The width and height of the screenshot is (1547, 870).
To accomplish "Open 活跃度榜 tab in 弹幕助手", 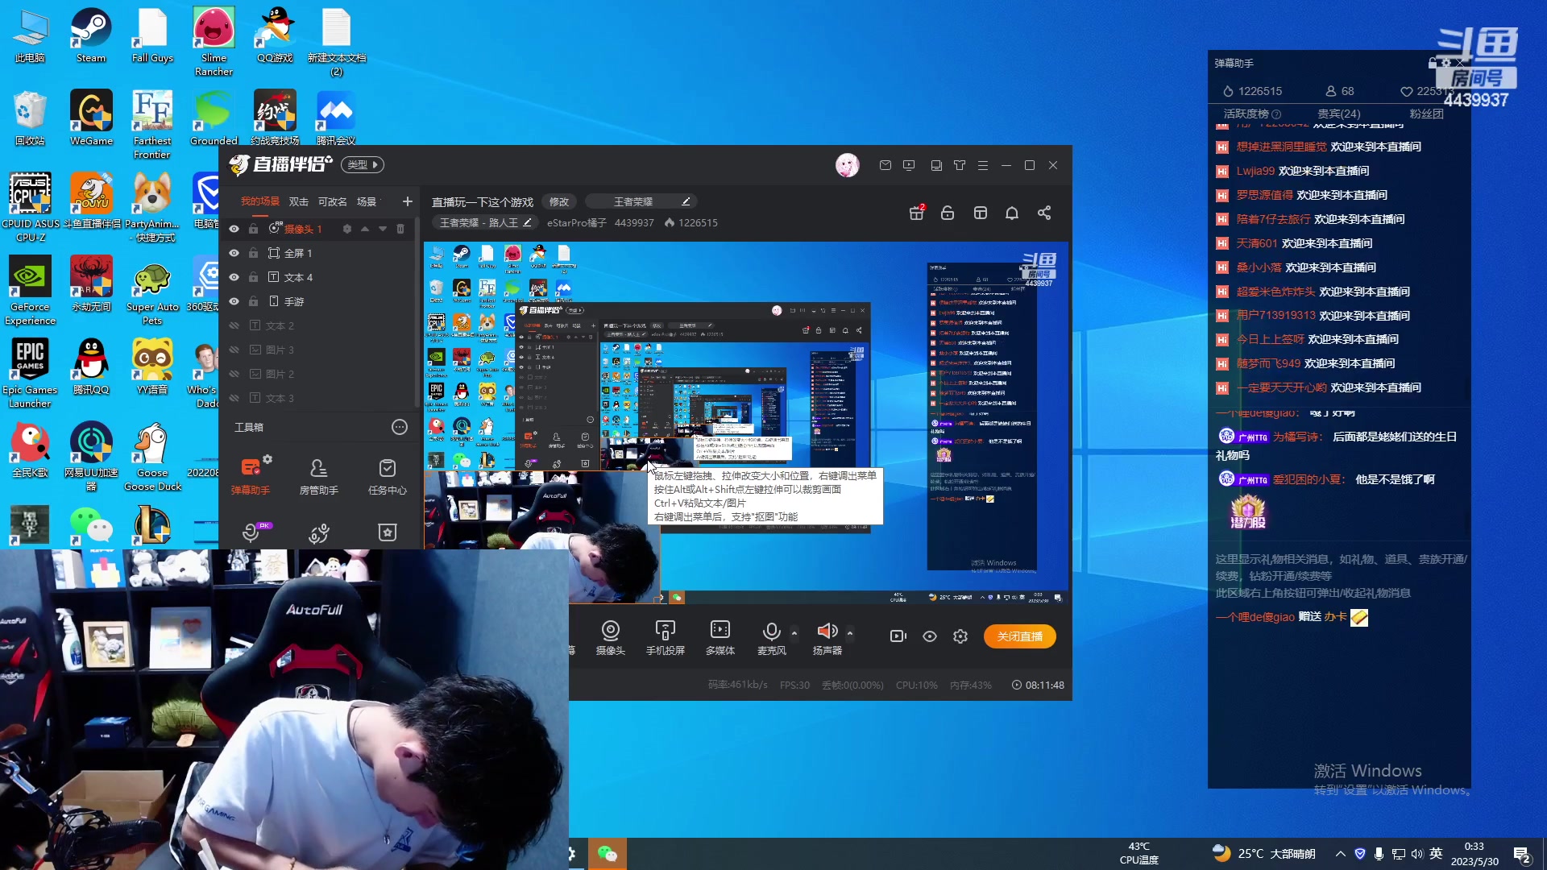I will [x=1251, y=114].
